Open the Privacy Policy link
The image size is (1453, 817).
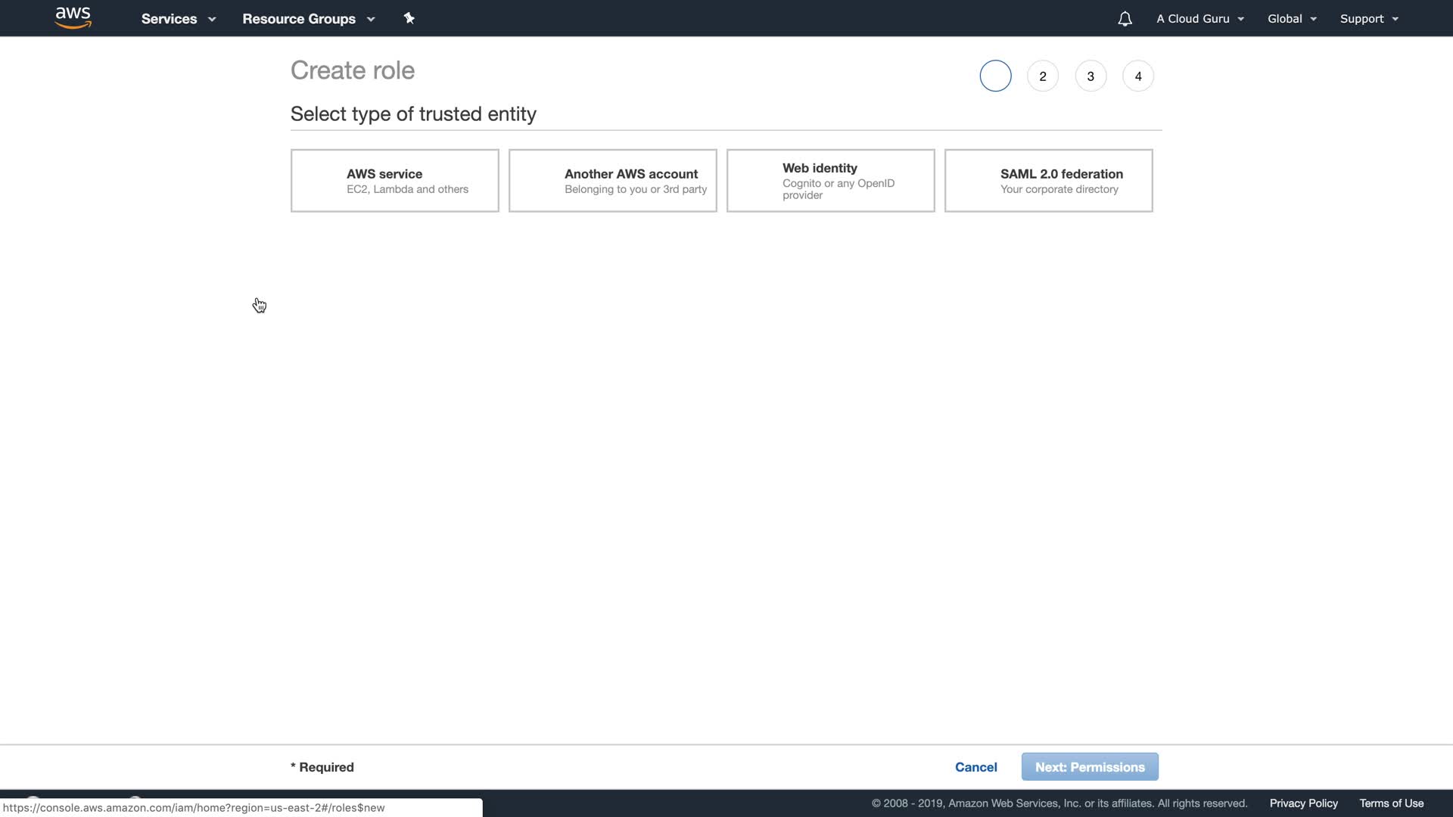click(1303, 803)
